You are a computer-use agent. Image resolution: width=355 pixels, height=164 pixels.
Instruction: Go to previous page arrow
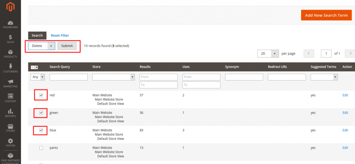pyautogui.click(x=308, y=53)
